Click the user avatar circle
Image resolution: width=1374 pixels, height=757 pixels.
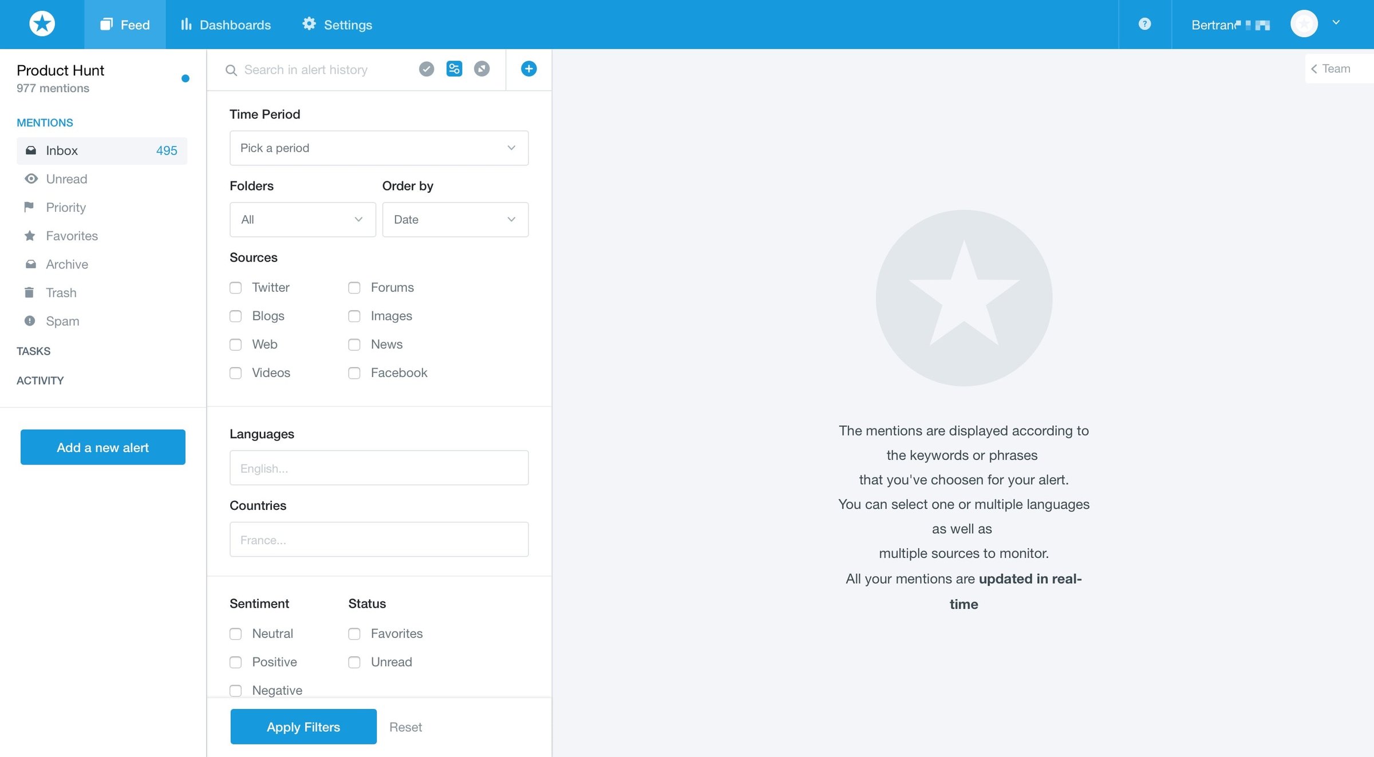point(1304,24)
